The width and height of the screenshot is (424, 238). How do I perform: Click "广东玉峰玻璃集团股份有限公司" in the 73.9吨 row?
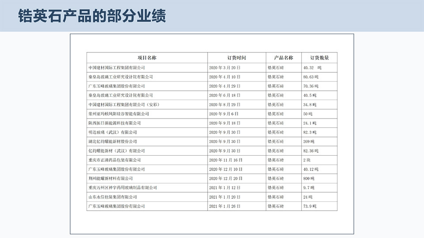tap(117, 206)
